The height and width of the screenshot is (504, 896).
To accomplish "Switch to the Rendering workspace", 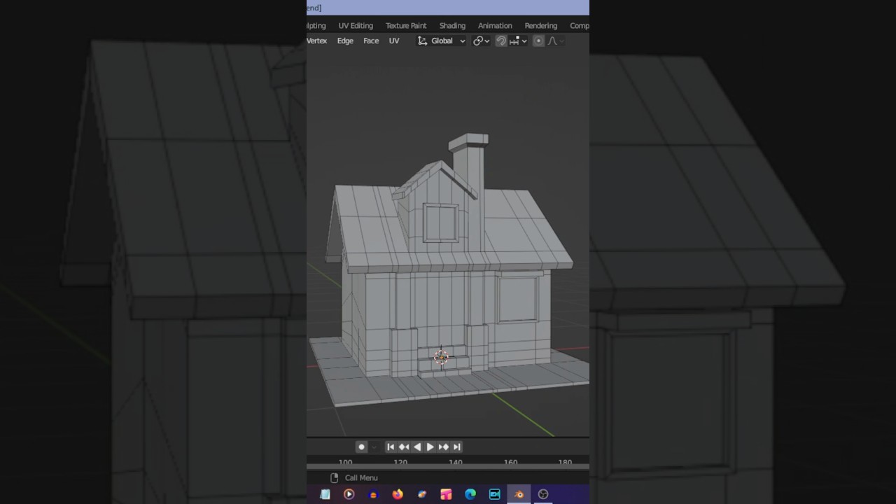I will pyautogui.click(x=541, y=25).
